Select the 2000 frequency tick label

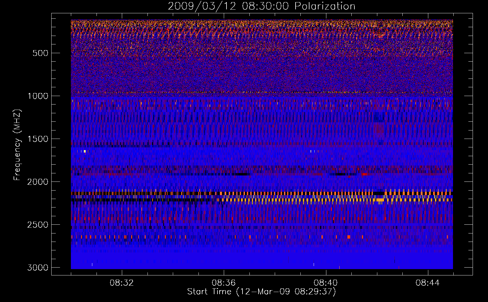click(x=38, y=182)
